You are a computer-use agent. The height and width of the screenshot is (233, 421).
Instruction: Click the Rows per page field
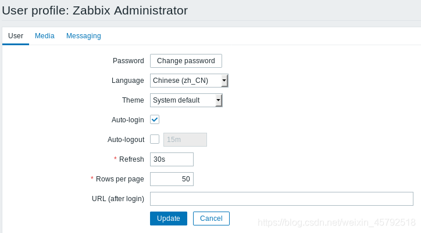[x=172, y=179]
